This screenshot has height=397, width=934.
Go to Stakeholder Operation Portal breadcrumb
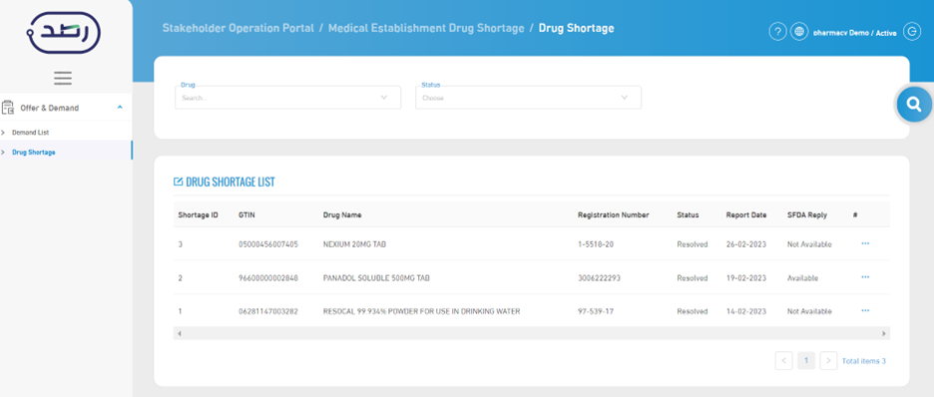(x=237, y=28)
